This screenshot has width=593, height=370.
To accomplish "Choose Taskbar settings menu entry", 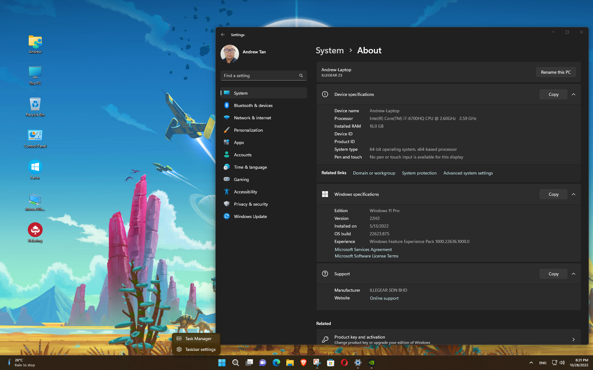I will click(200, 349).
